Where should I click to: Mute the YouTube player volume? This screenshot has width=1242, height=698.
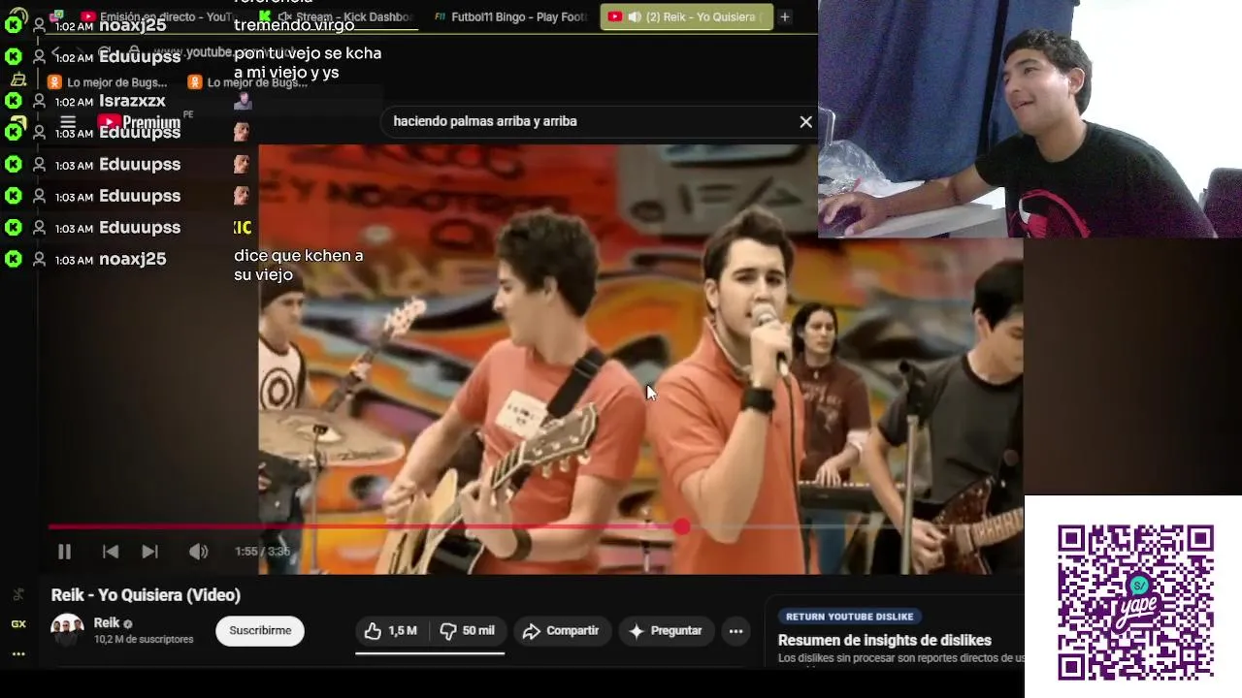[x=198, y=552]
